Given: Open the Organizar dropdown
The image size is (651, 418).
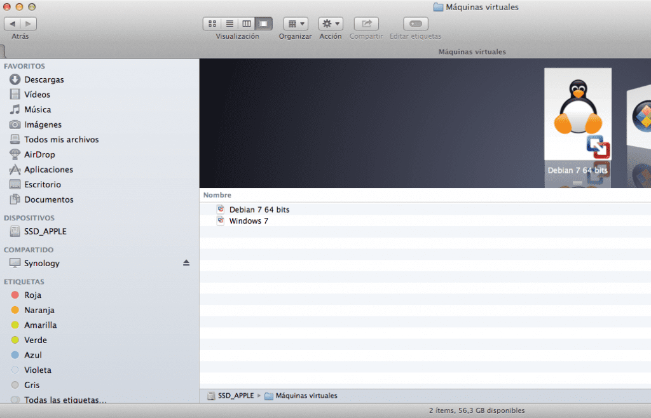Looking at the screenshot, I should pos(296,24).
